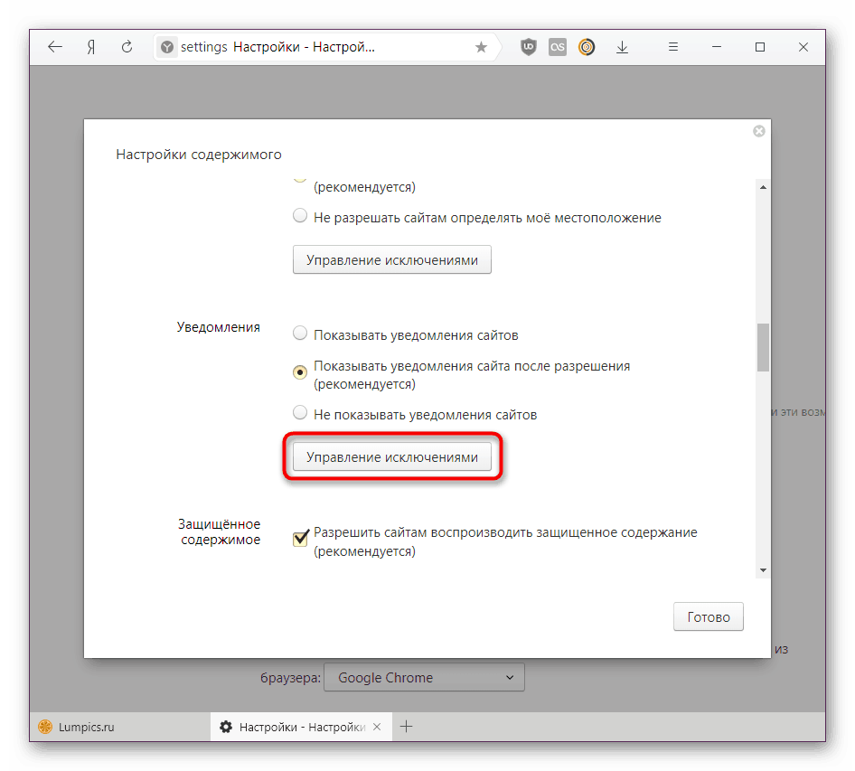Viewport: 855px width, 771px height.
Task: Click the dialog scrollbar thumb
Action: tap(763, 347)
